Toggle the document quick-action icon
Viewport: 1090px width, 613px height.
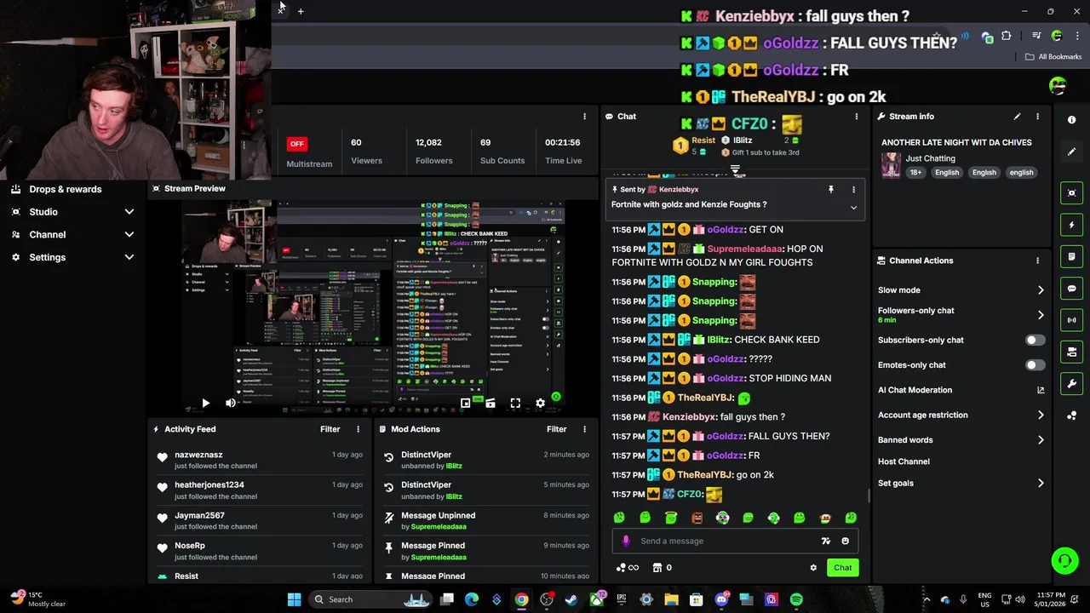1071,256
